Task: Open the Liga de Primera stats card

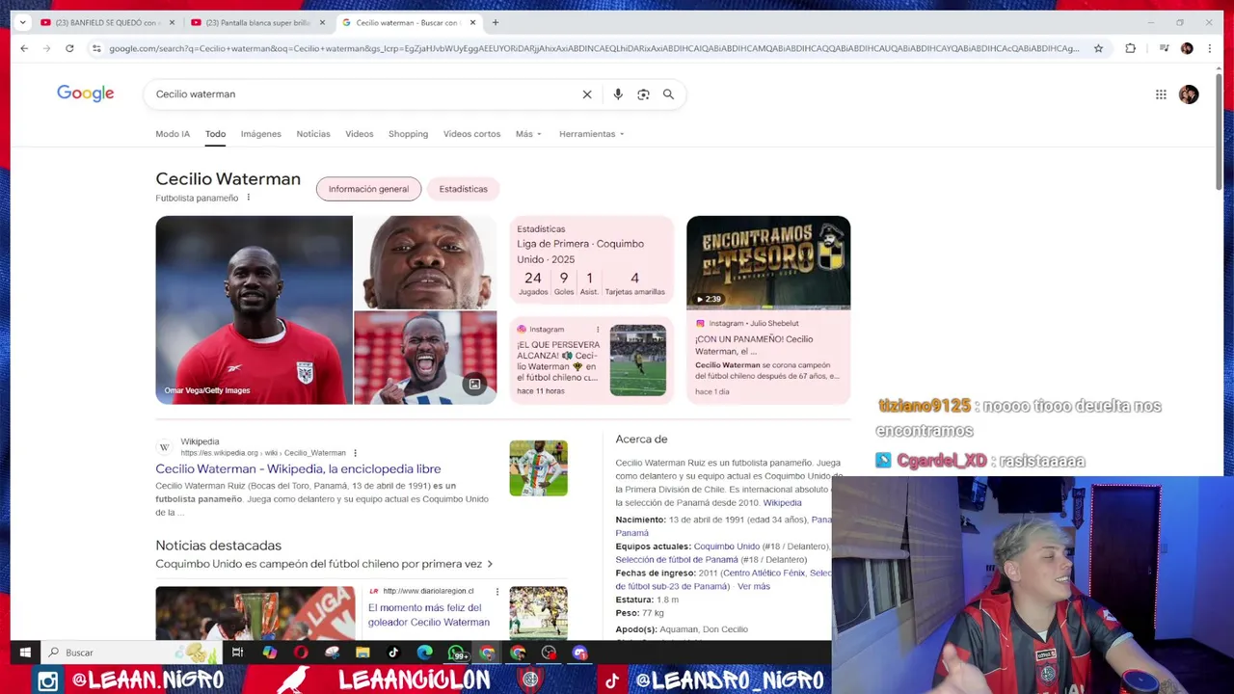Action: tap(591, 262)
